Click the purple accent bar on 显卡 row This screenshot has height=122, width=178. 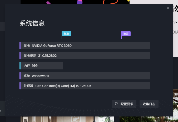click(x=20, y=45)
